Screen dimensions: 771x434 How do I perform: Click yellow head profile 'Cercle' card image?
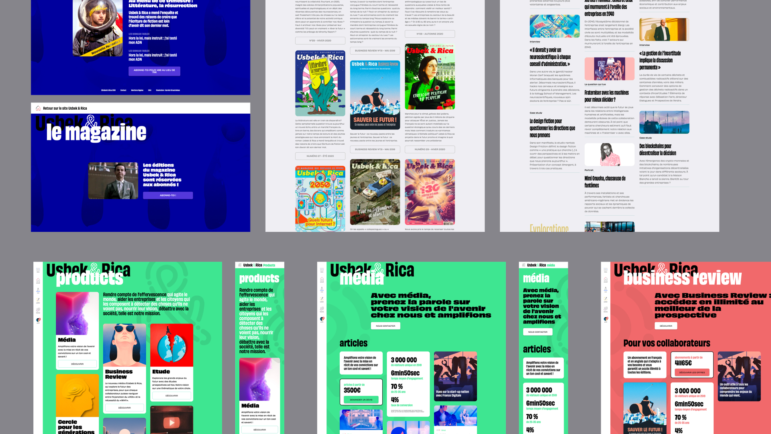click(x=78, y=395)
